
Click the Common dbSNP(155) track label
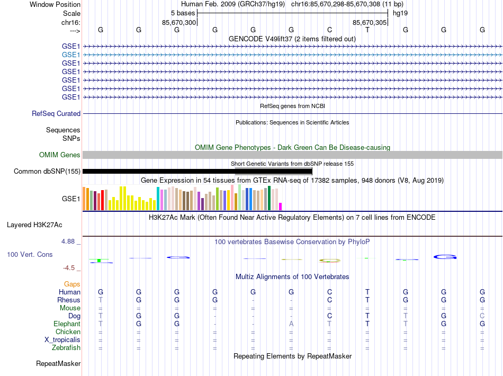[47, 171]
